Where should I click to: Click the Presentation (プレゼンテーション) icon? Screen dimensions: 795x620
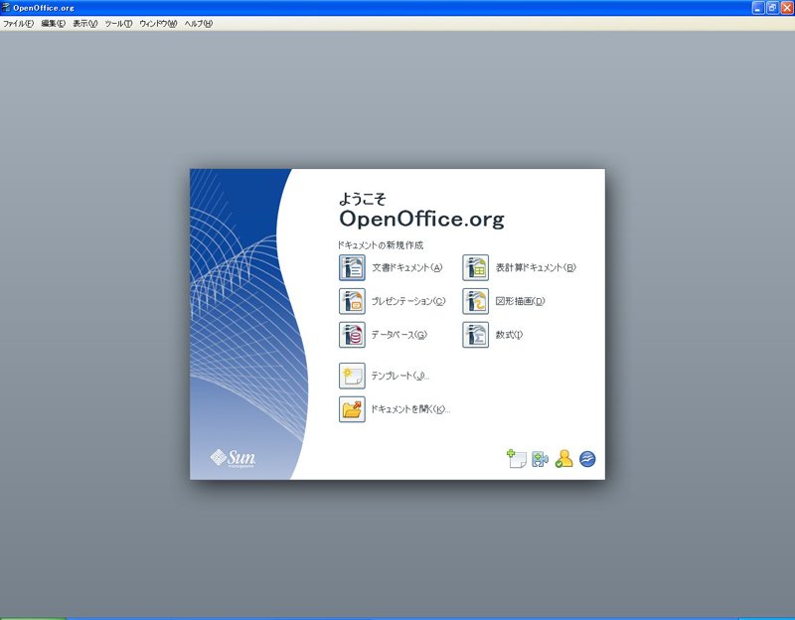click(352, 301)
